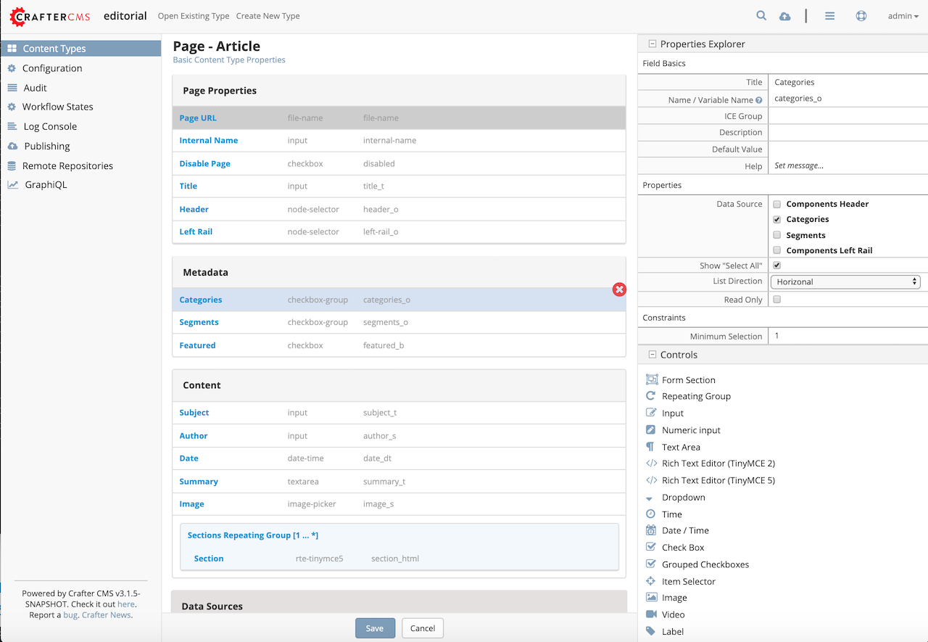Select the Time control clock icon
This screenshot has height=642, width=928.
651,514
